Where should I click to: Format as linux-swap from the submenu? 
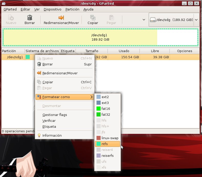pyautogui.click(x=108, y=138)
